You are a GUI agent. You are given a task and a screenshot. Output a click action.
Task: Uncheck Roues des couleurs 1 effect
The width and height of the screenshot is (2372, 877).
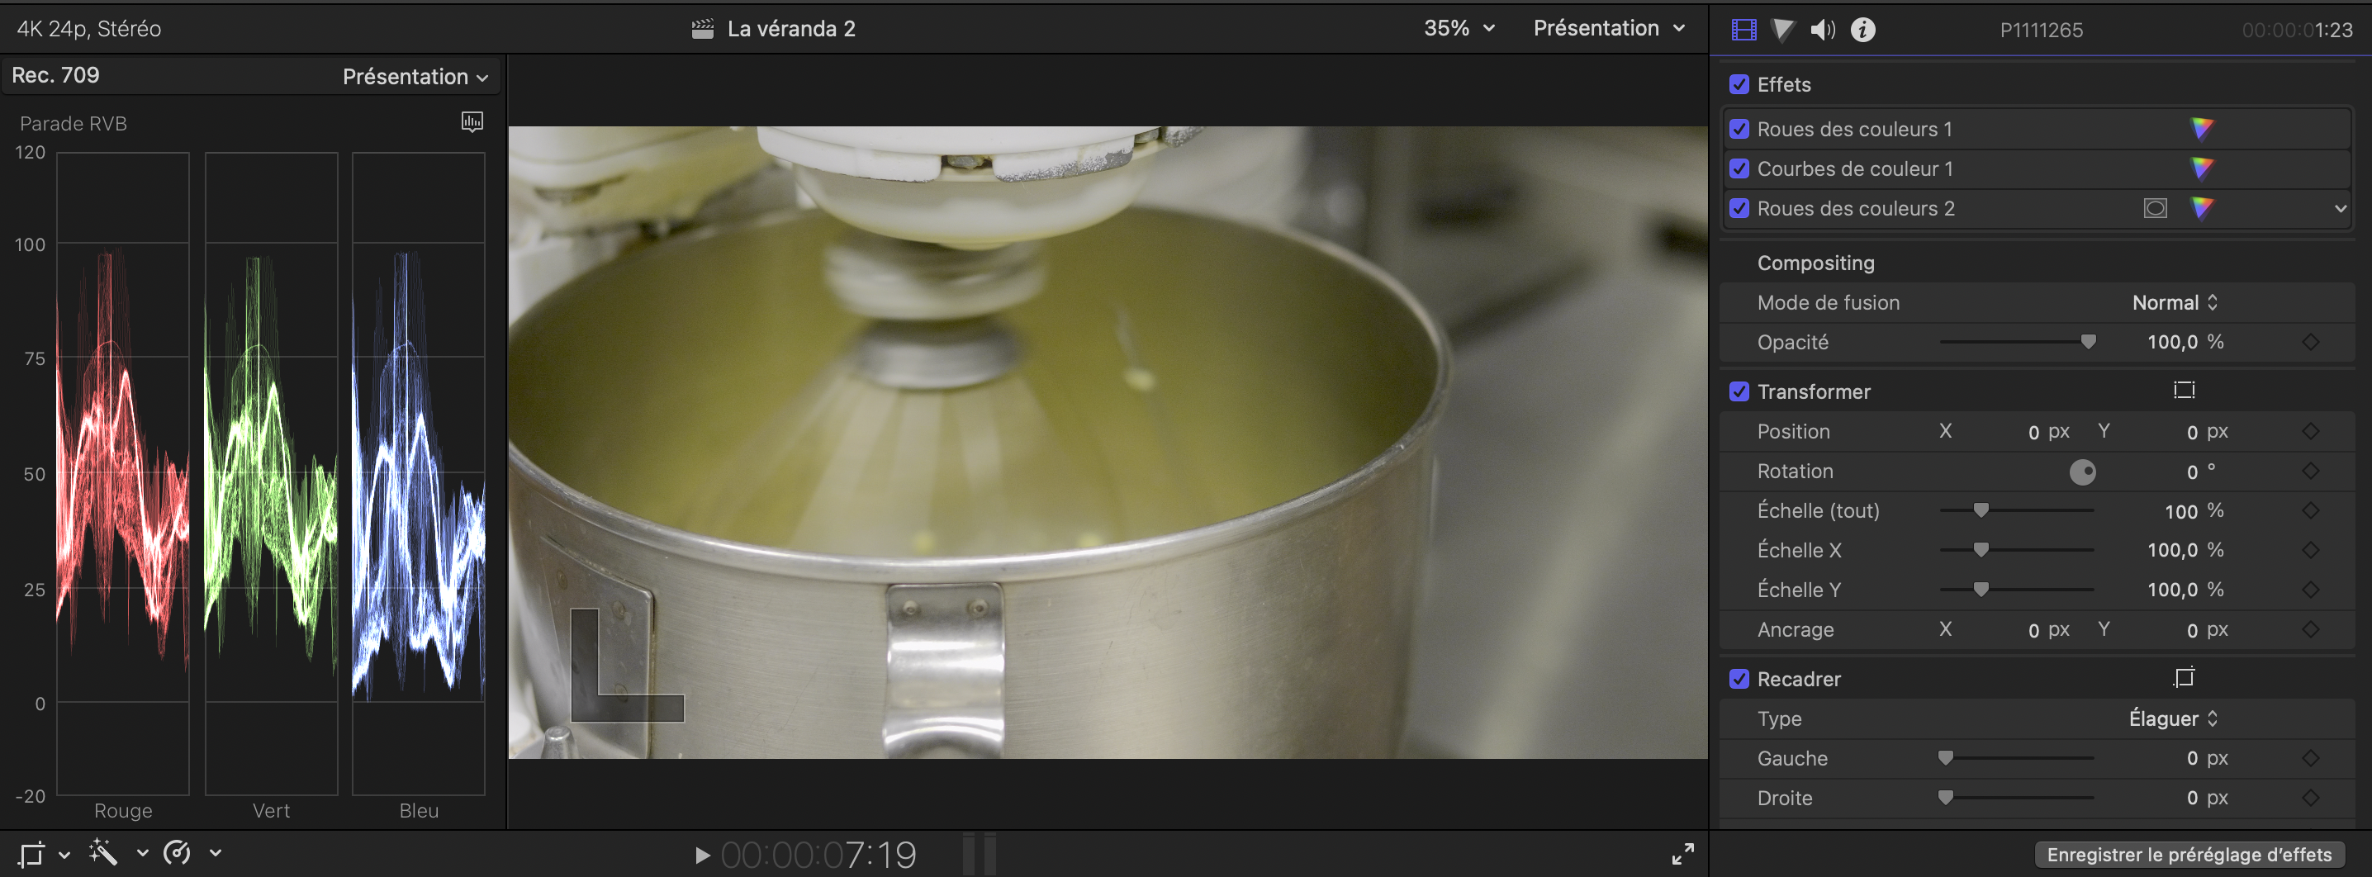[1739, 129]
